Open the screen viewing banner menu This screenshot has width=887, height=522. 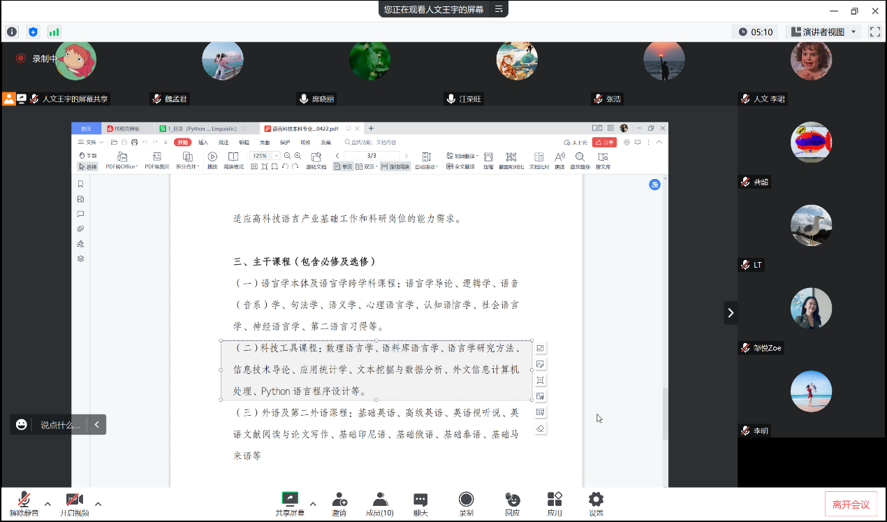point(499,9)
